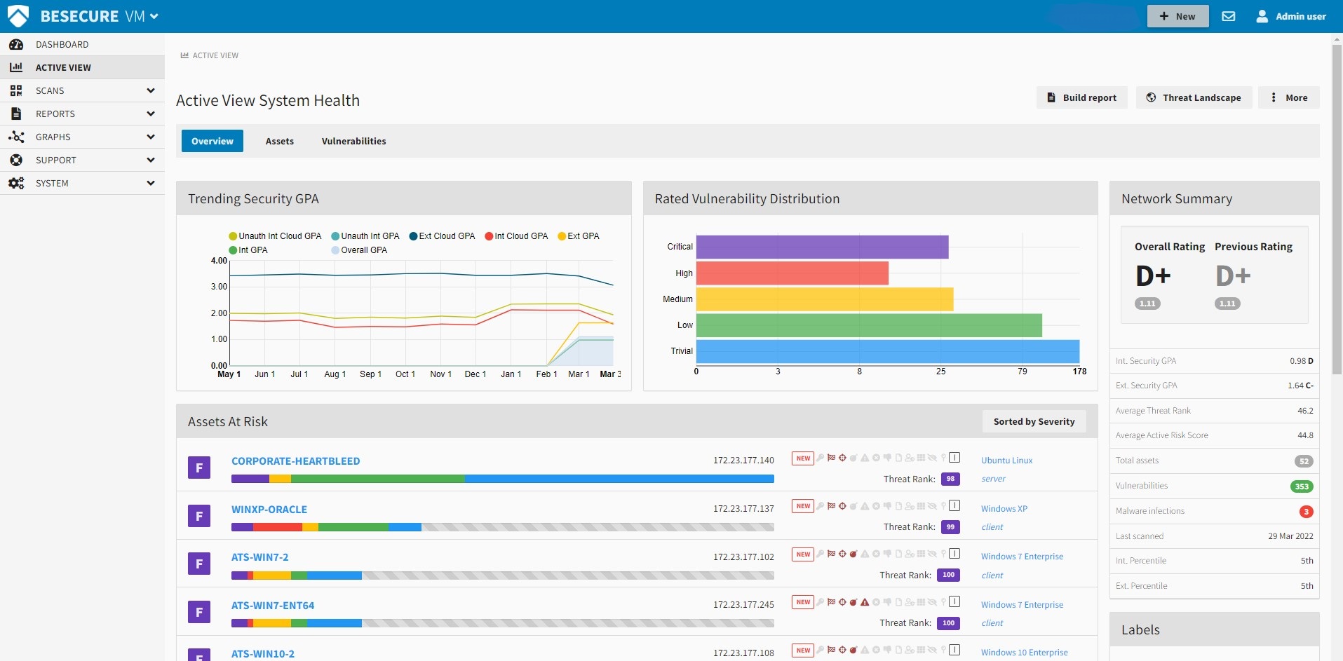Click the malware bomb icon on ATS-WIN7-ENT64
The image size is (1343, 661).
pyautogui.click(x=853, y=601)
